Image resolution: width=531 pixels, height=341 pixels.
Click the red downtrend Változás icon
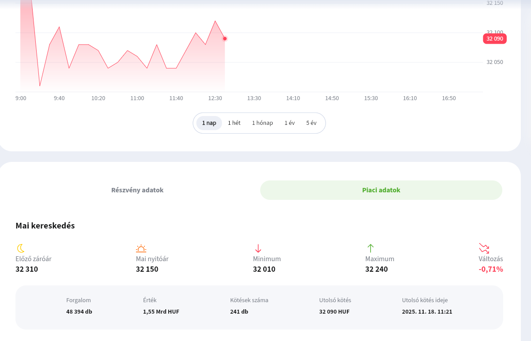[x=484, y=248]
